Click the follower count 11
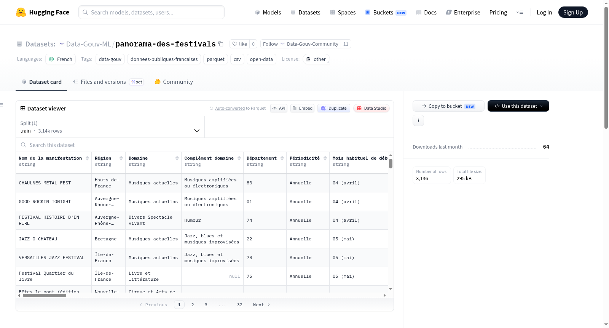Viewport: 609px width, 328px height. pyautogui.click(x=346, y=44)
